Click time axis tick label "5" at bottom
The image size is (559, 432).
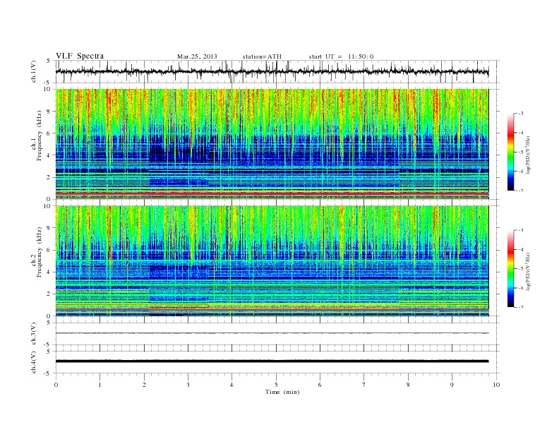pyautogui.click(x=276, y=385)
